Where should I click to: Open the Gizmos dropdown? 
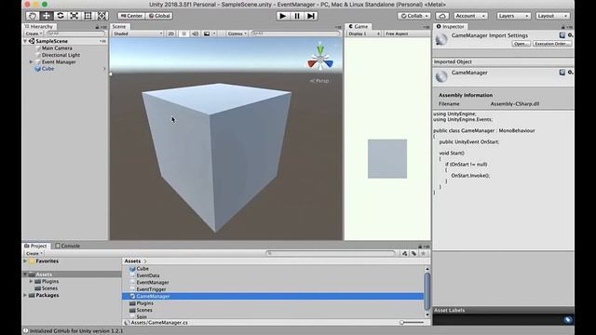click(237, 33)
